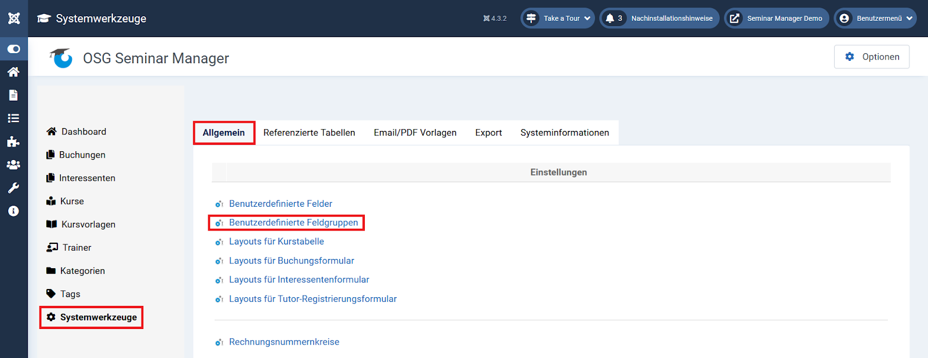The image size is (928, 358).
Task: Open the system wrench sidebar icon
Action: tap(13, 188)
